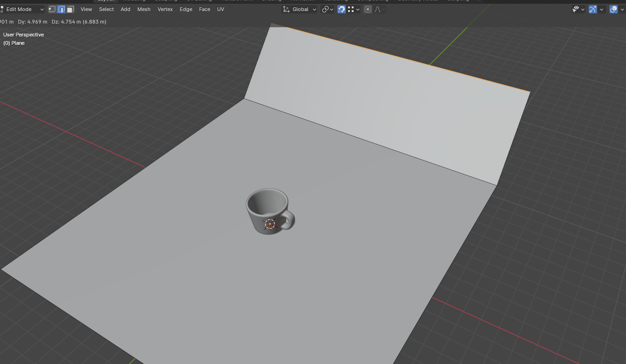626x364 pixels.
Task: Open the UV menu
Action: [x=221, y=9]
